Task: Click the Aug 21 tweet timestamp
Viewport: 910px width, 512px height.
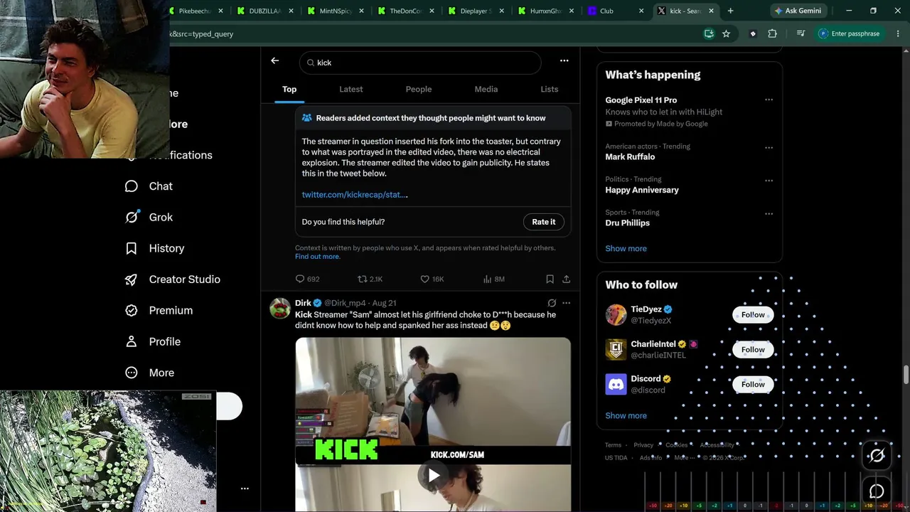Action: coord(384,303)
